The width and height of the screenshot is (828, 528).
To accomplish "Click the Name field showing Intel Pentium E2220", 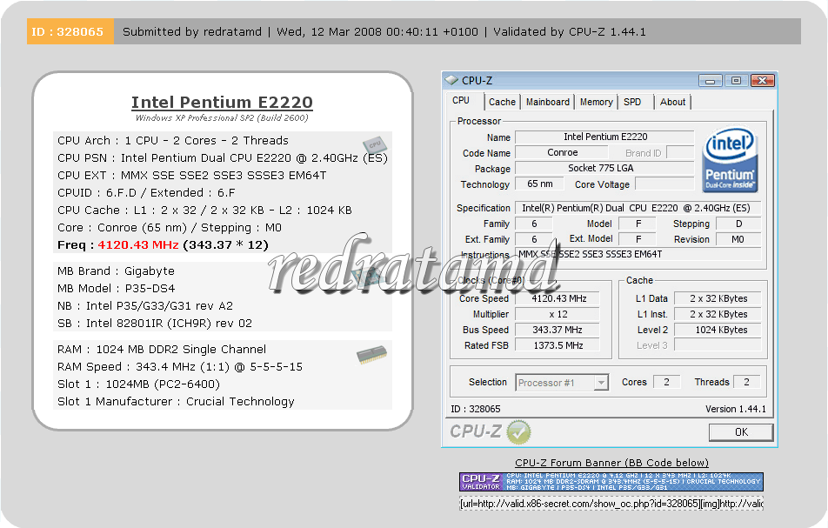I will [x=604, y=137].
